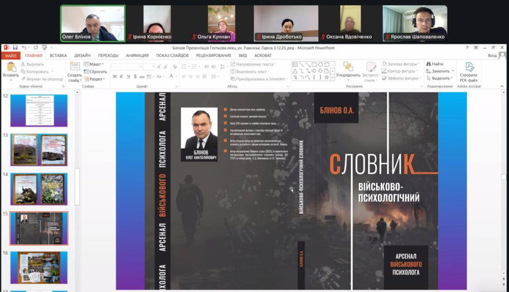
Task: Toggle underline formatting (Ч)
Action: 128,77
